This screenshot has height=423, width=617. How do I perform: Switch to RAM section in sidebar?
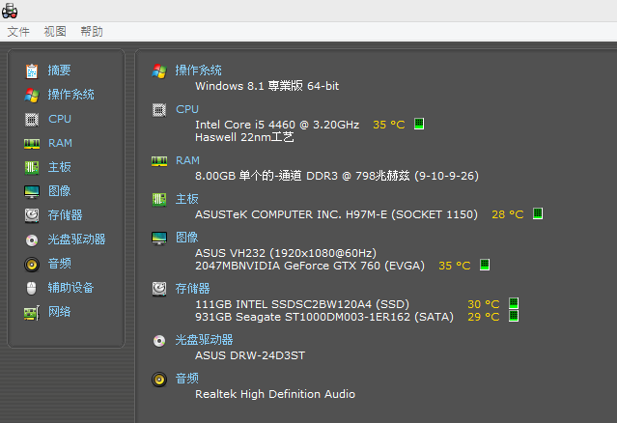coord(60,143)
